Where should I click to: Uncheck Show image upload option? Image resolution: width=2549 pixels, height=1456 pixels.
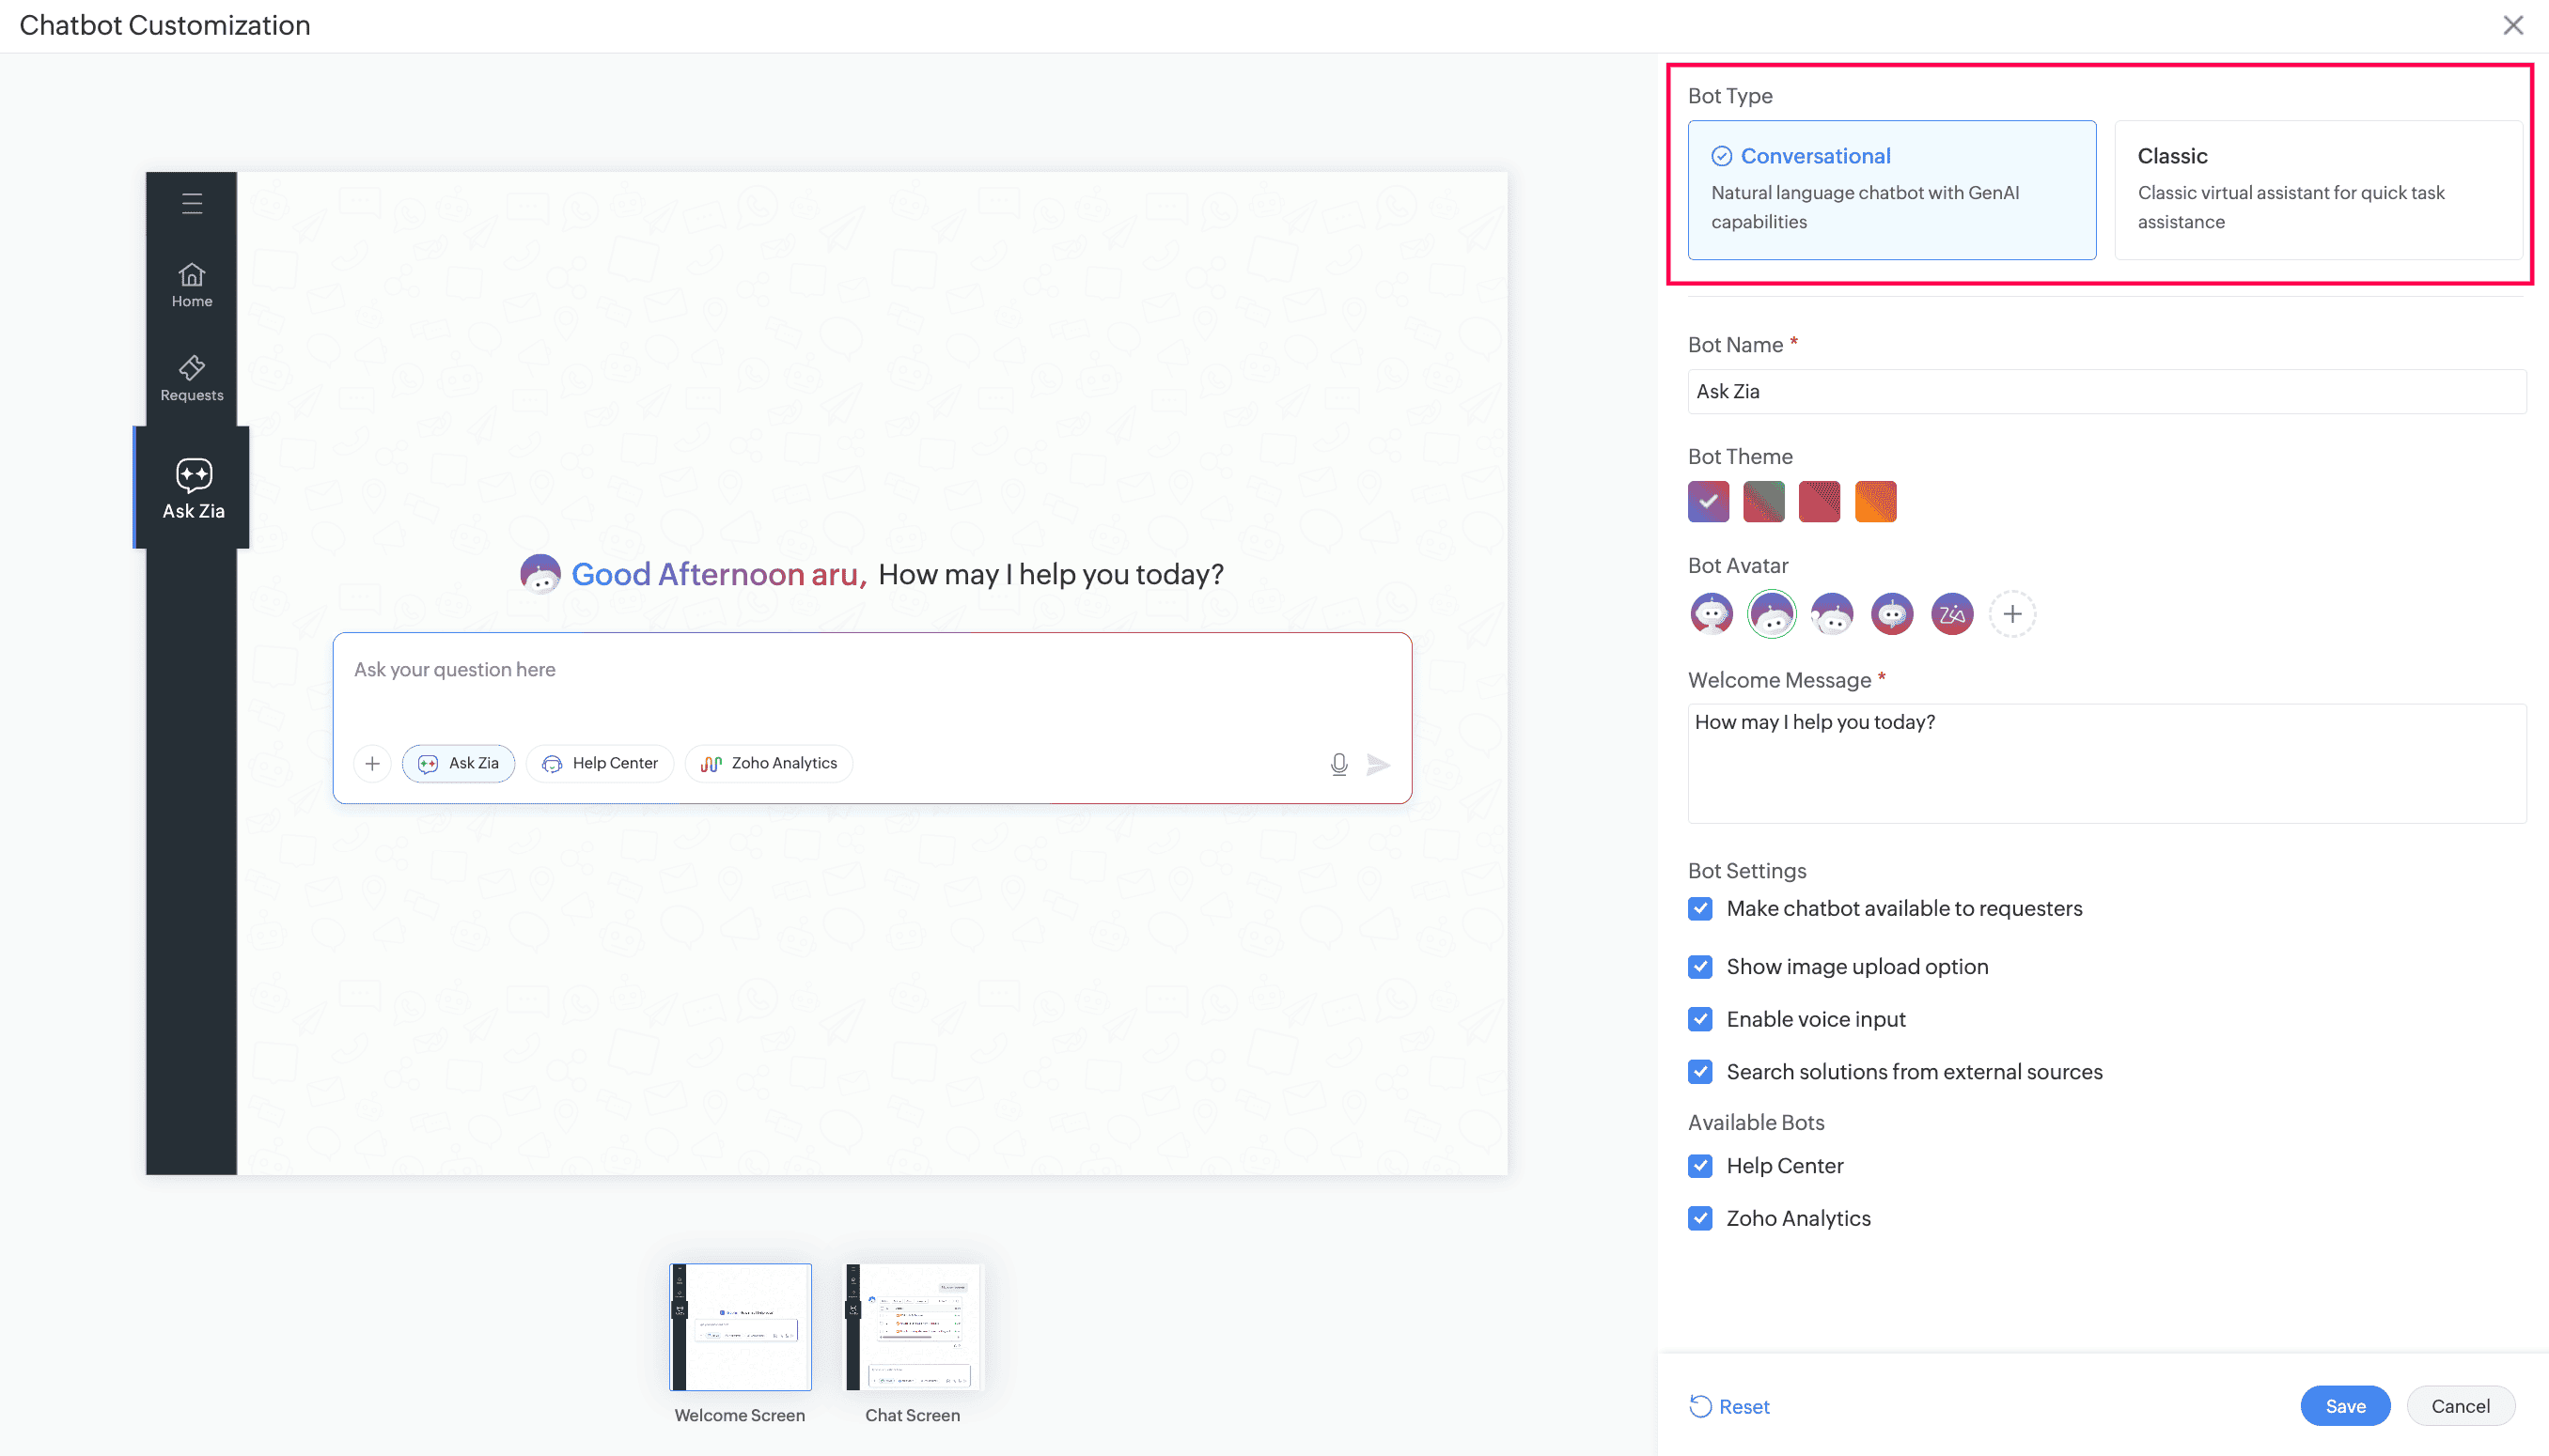[1699, 966]
